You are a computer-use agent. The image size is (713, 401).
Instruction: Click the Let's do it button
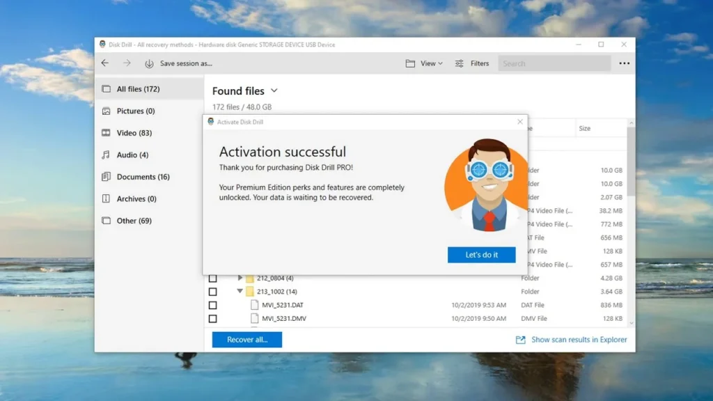[480, 255]
